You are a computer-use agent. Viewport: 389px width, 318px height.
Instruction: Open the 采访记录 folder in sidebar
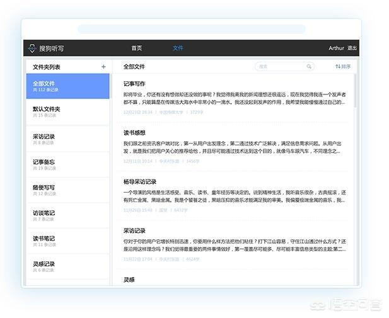[x=67, y=139]
